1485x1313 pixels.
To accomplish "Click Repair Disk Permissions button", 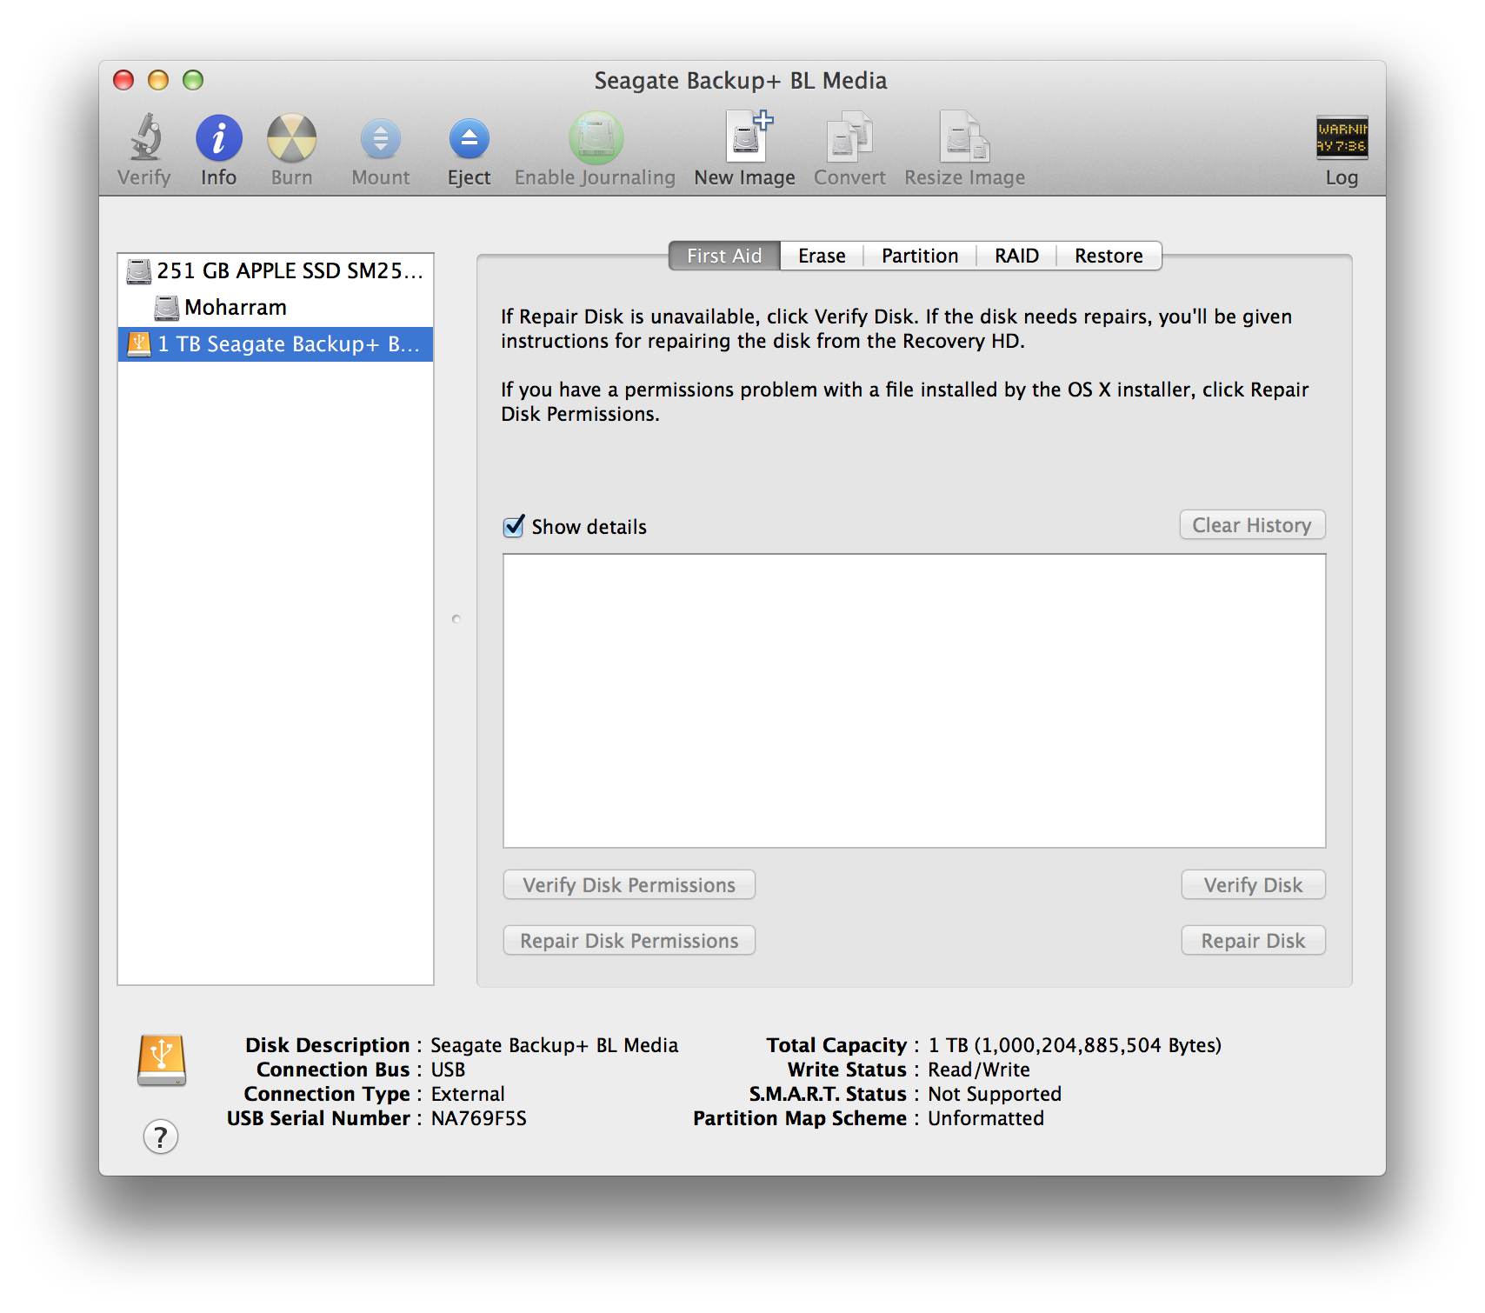I will [x=629, y=941].
